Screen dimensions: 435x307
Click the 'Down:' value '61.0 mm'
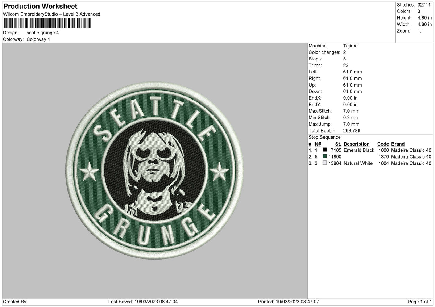click(x=352, y=91)
